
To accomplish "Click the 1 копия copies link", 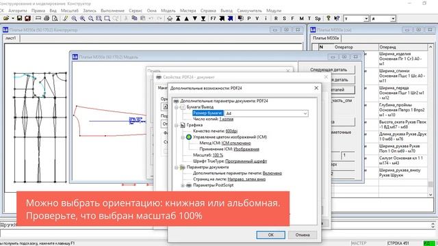I will 227,119.
